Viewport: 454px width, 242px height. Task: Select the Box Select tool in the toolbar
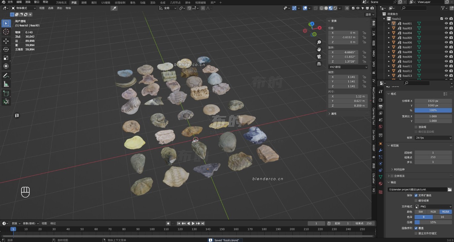point(6,23)
